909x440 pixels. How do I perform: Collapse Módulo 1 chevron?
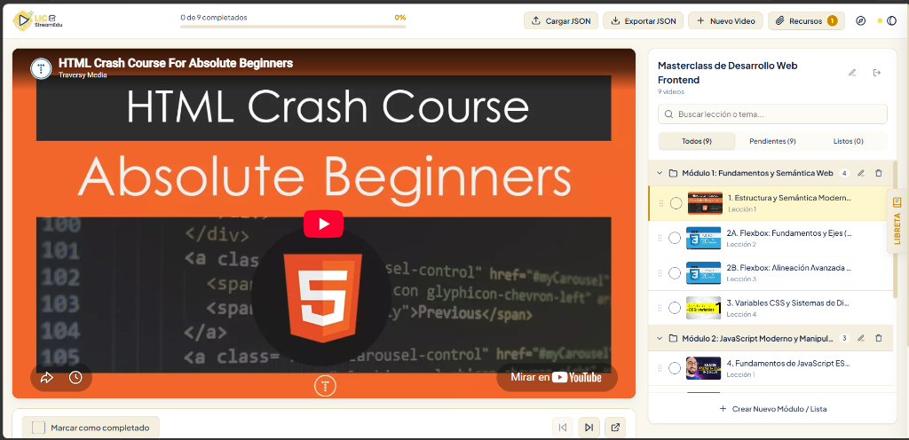tap(660, 173)
